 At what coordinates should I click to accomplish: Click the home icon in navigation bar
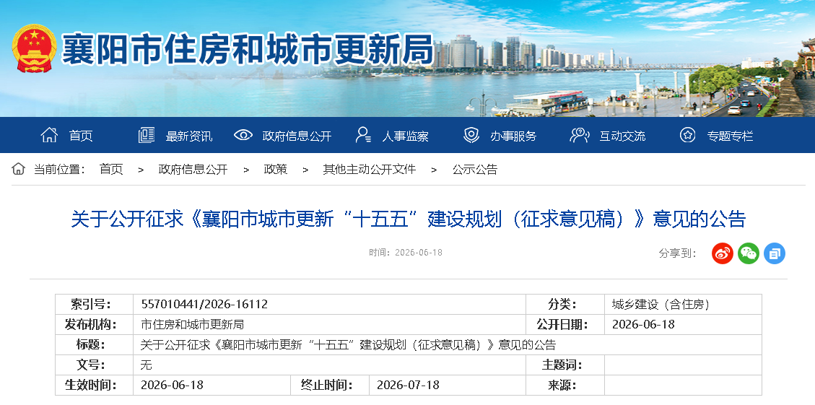[49, 135]
